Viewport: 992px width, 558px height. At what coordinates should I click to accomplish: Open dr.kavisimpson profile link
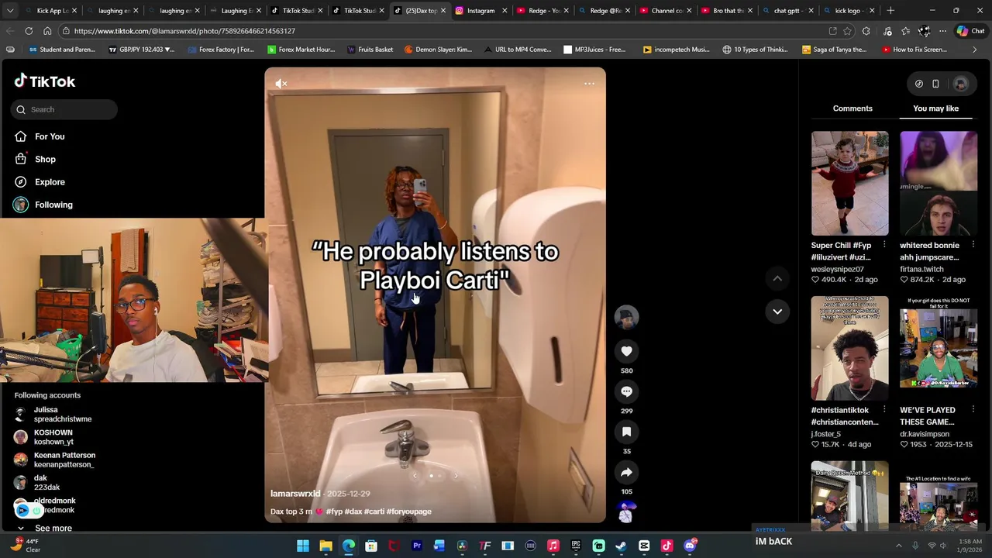tap(925, 434)
